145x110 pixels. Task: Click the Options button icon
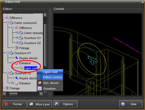pyautogui.click(x=57, y=104)
